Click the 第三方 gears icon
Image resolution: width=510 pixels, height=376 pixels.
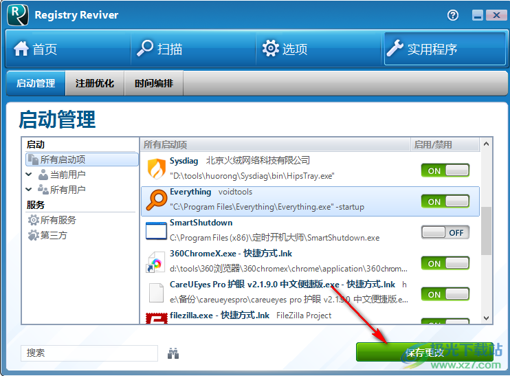click(x=33, y=235)
